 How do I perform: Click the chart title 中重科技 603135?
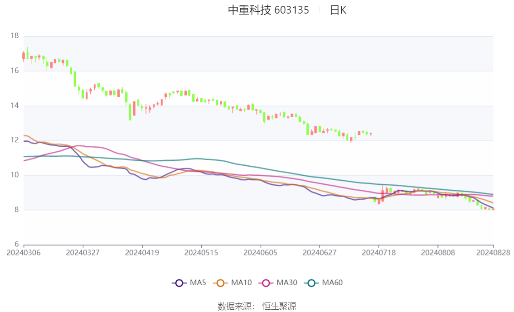[x=268, y=10]
